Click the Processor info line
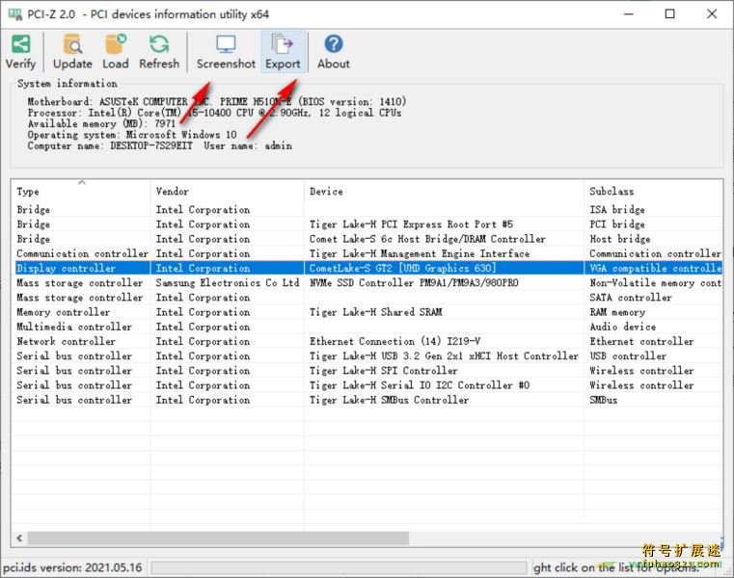 pyautogui.click(x=214, y=113)
